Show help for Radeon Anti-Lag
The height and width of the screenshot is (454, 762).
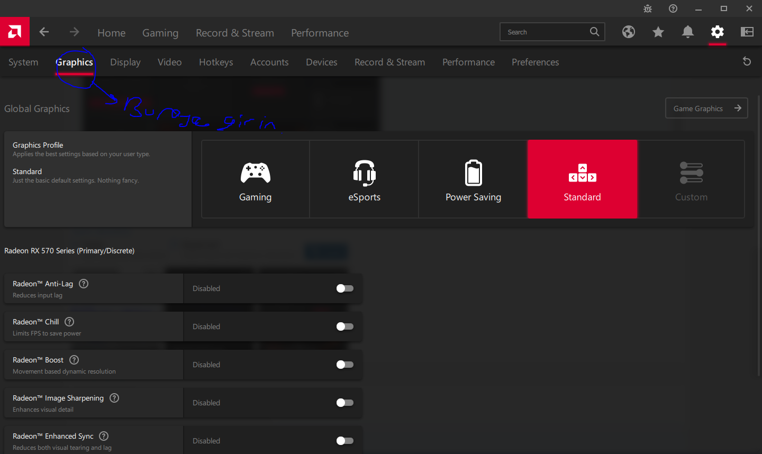pyautogui.click(x=84, y=284)
